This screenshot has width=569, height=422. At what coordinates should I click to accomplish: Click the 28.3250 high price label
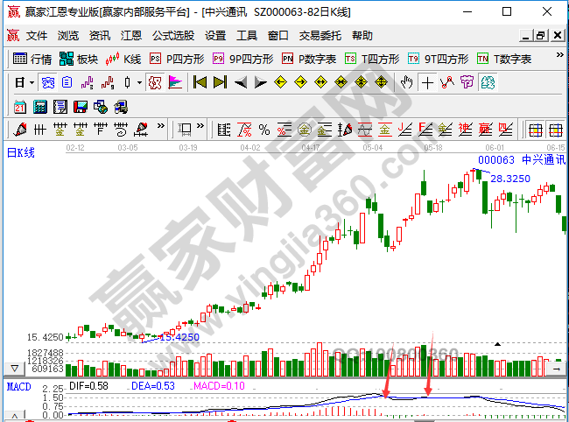[x=509, y=179]
